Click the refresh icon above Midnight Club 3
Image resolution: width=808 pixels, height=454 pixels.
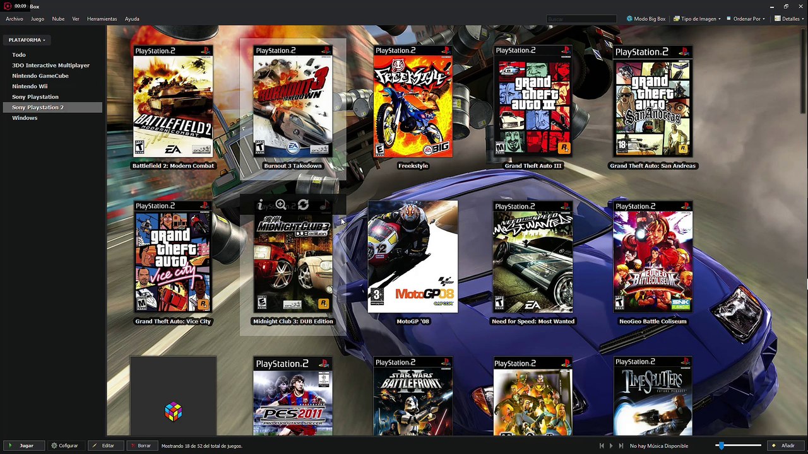(303, 205)
